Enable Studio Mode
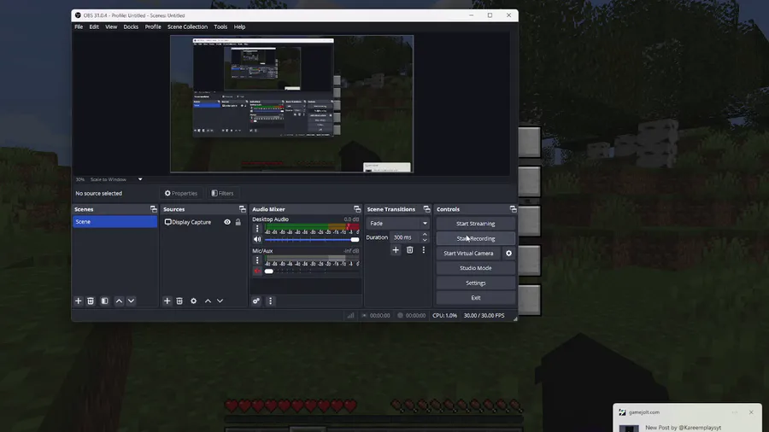 (475, 268)
